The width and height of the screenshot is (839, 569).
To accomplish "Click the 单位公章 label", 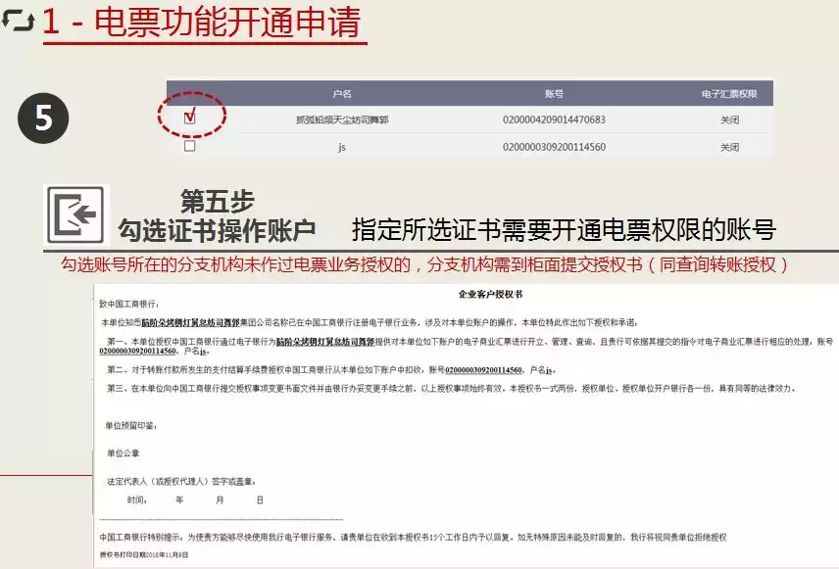I will 123,453.
